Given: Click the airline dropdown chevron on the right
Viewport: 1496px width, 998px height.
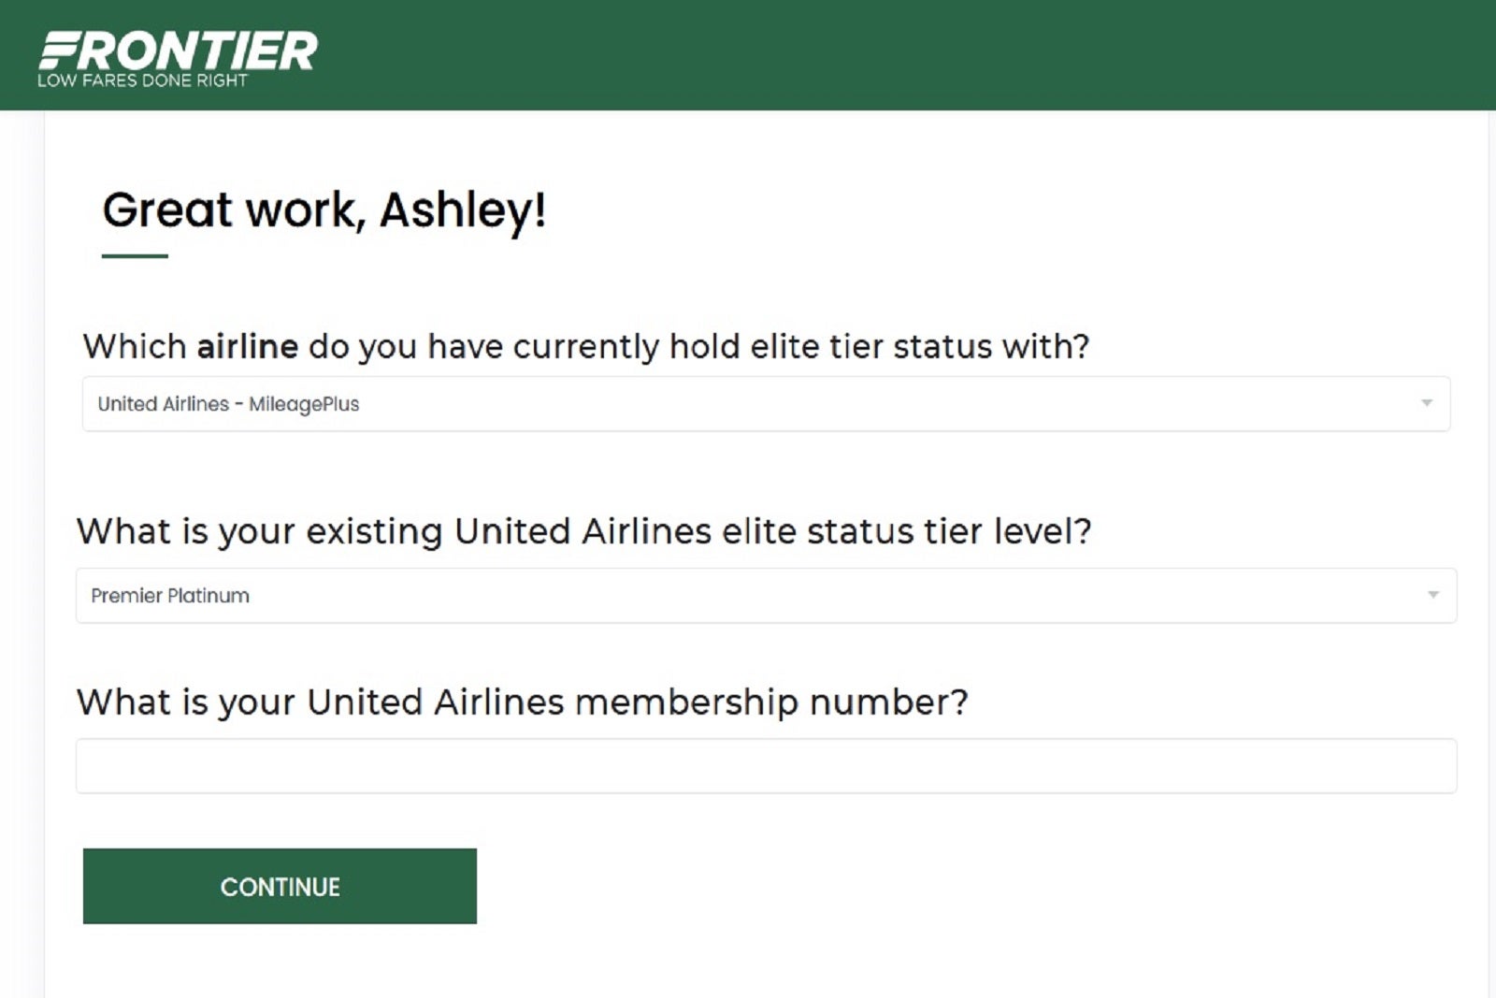Looking at the screenshot, I should click(x=1429, y=404).
